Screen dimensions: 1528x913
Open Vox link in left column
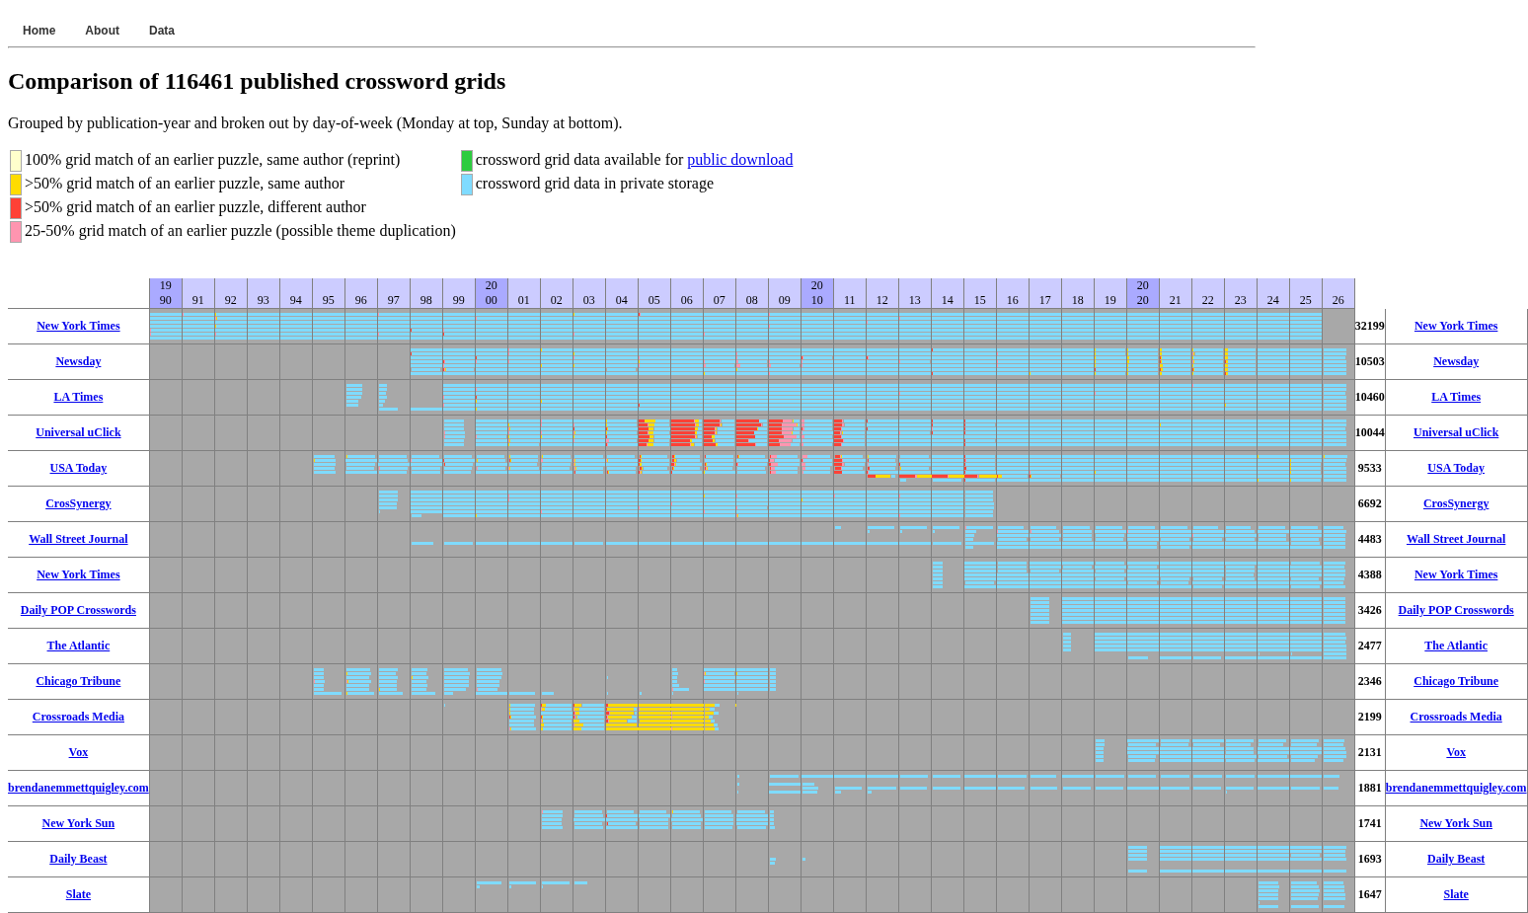[x=78, y=752]
